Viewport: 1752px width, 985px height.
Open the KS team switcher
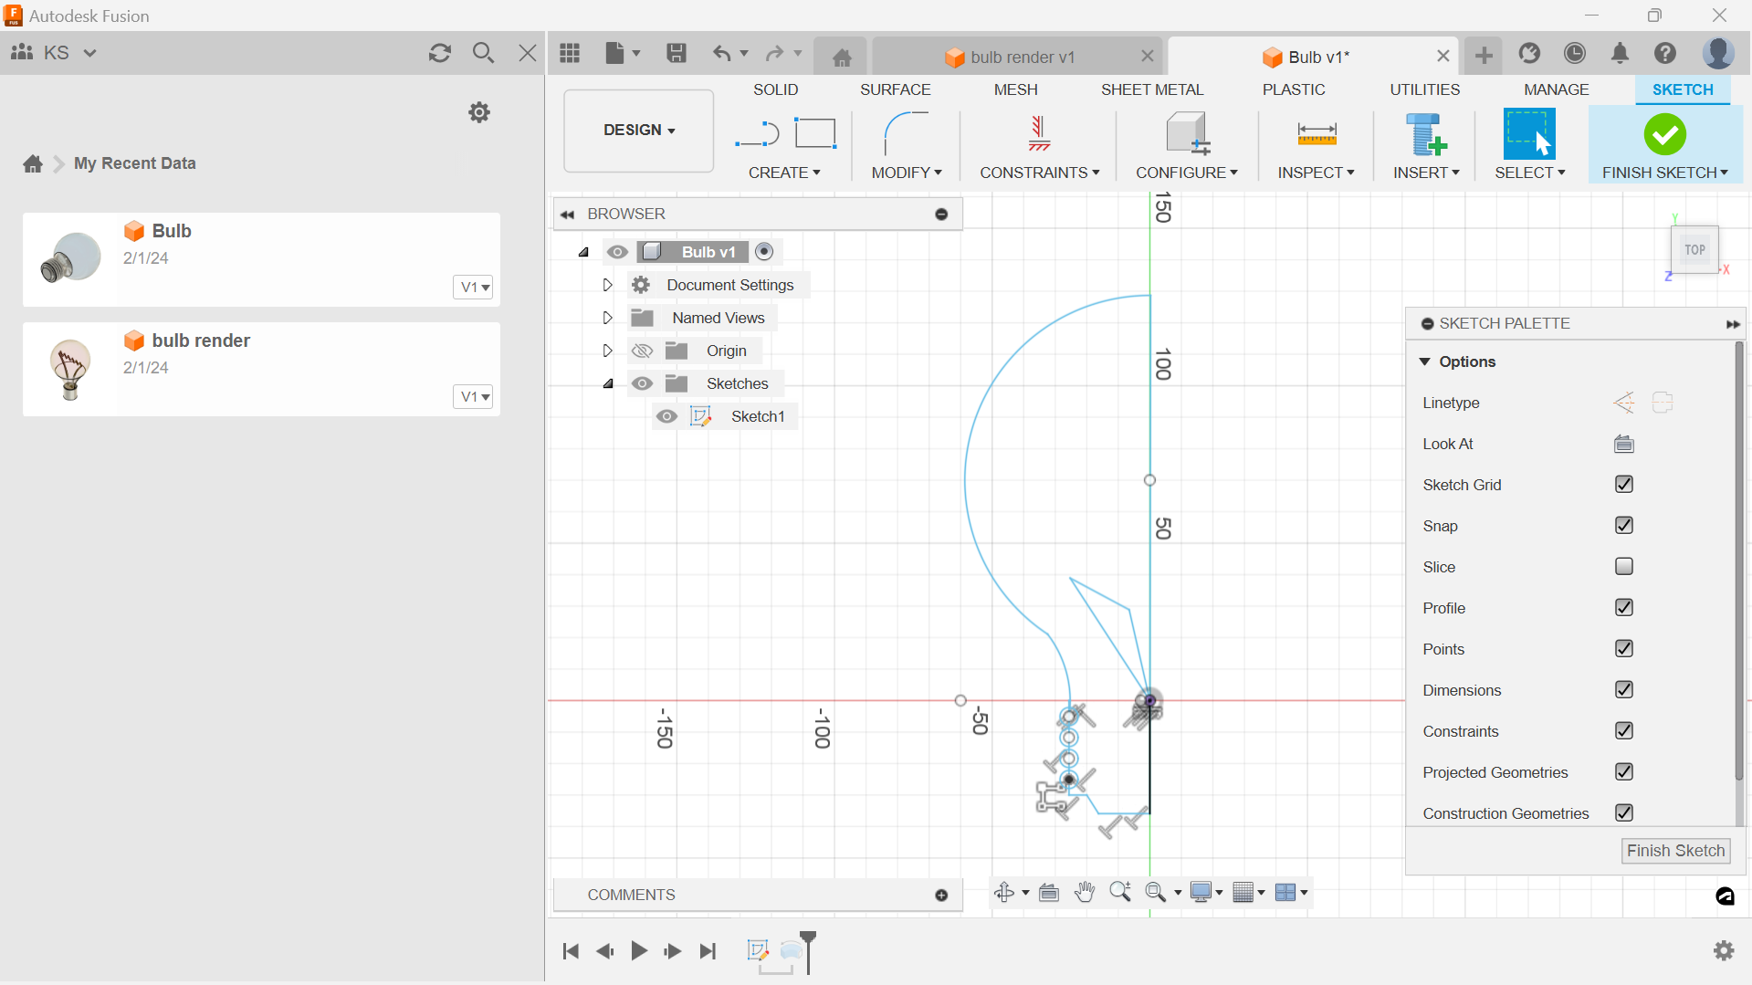[x=55, y=53]
